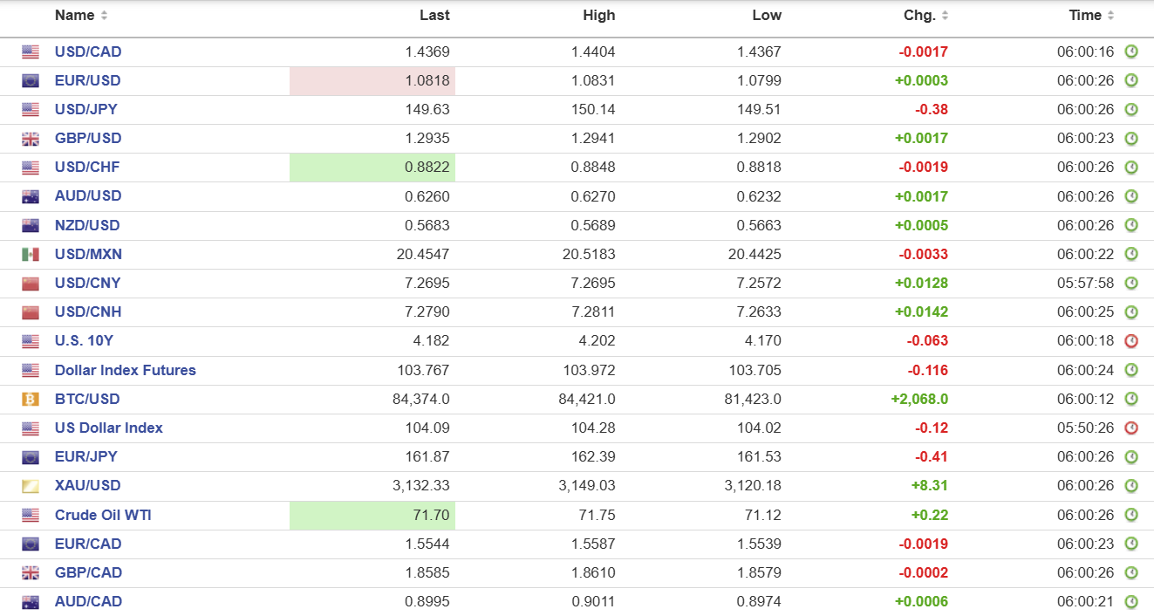Click the UK flag icon beside GBP/USD
This screenshot has width=1154, height=616.
tap(31, 139)
